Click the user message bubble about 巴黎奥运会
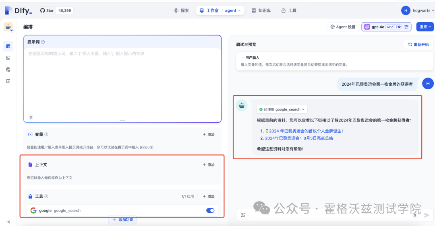The image size is (435, 226). click(x=377, y=84)
